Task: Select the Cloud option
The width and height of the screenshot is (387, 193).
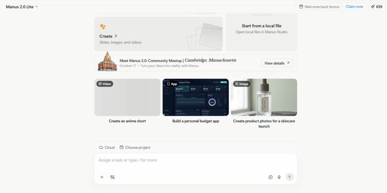Action: (x=107, y=148)
